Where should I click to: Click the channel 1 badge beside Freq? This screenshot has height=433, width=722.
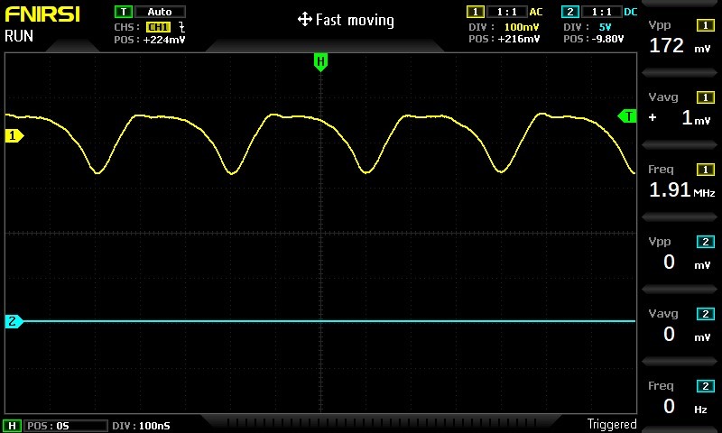pos(706,170)
